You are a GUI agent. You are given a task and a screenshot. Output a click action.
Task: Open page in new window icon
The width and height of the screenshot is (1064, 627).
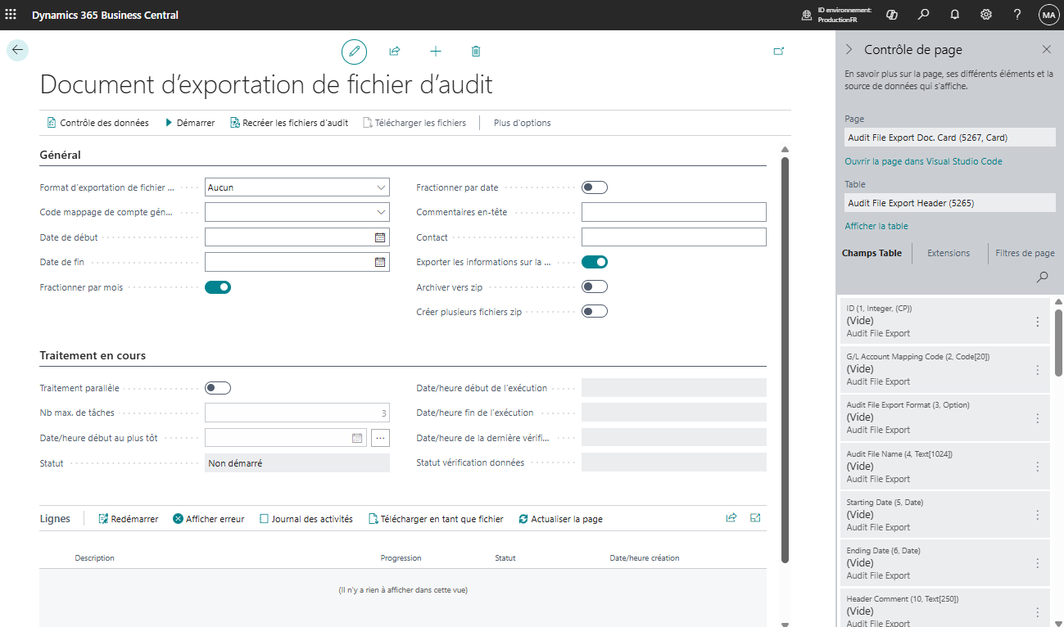[779, 52]
